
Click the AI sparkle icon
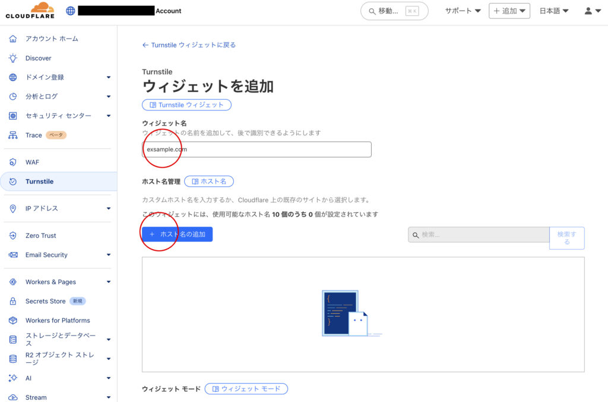coord(13,378)
